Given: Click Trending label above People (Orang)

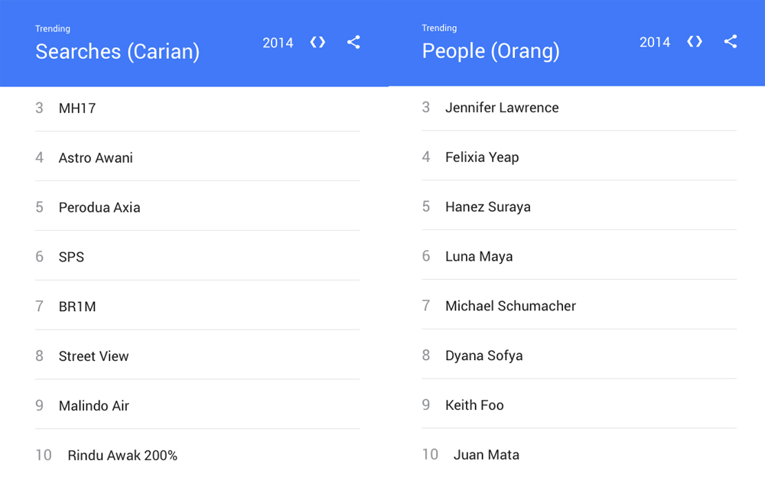Looking at the screenshot, I should tap(439, 28).
